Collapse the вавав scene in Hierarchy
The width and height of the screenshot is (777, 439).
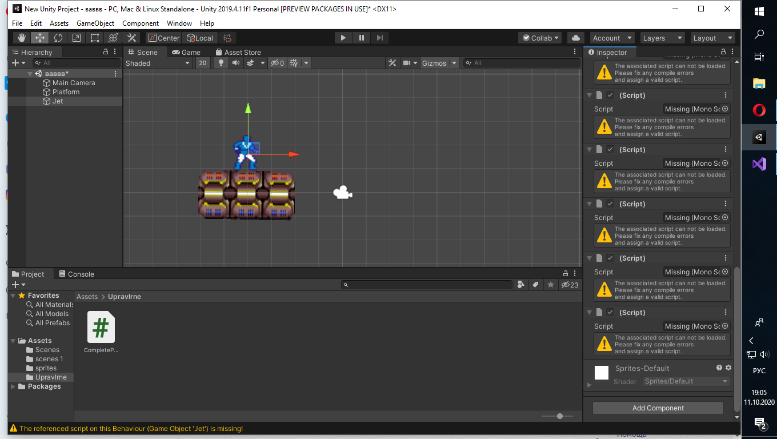coord(30,74)
